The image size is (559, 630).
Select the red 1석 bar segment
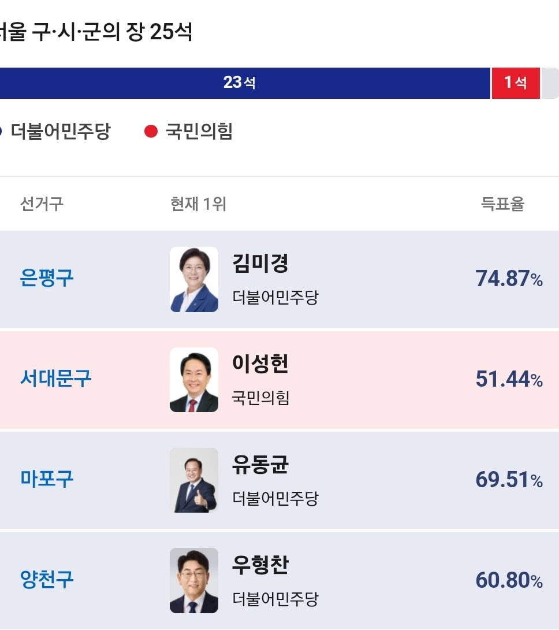(516, 83)
